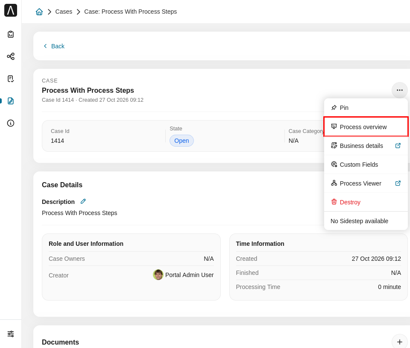The height and width of the screenshot is (348, 410).
Task: Click Portal Admin User avatar
Action: [158, 275]
